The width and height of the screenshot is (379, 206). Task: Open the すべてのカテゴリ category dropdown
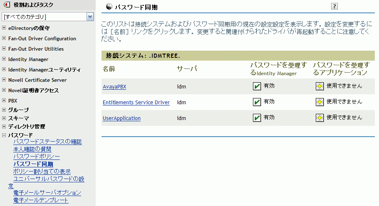(90, 17)
